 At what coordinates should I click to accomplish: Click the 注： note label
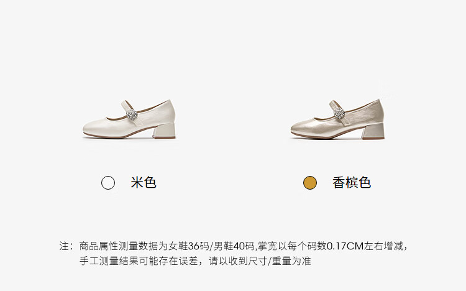[x=66, y=246]
